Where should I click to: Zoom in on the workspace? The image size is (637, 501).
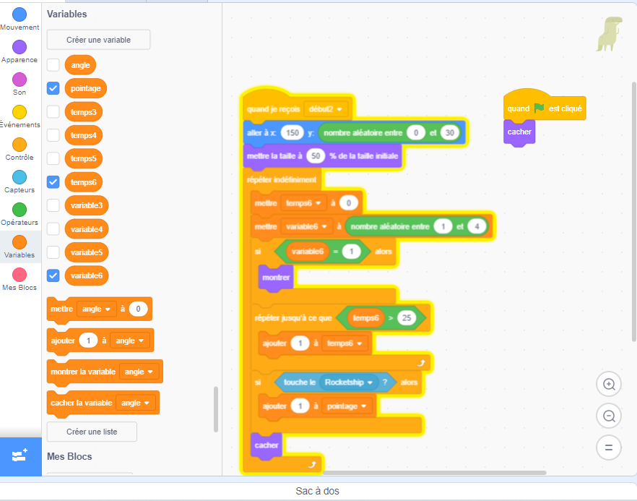click(609, 384)
